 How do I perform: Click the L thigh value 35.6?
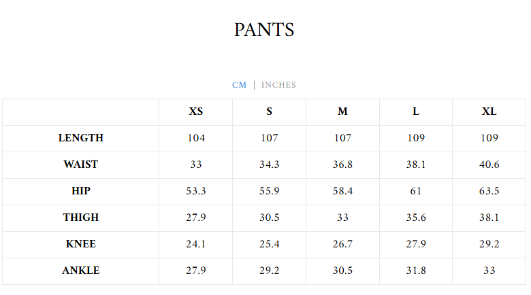(416, 218)
